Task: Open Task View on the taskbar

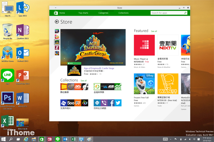Action: click(18, 139)
